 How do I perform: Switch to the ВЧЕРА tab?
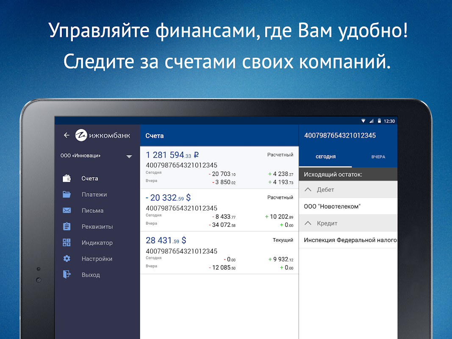[x=378, y=157]
